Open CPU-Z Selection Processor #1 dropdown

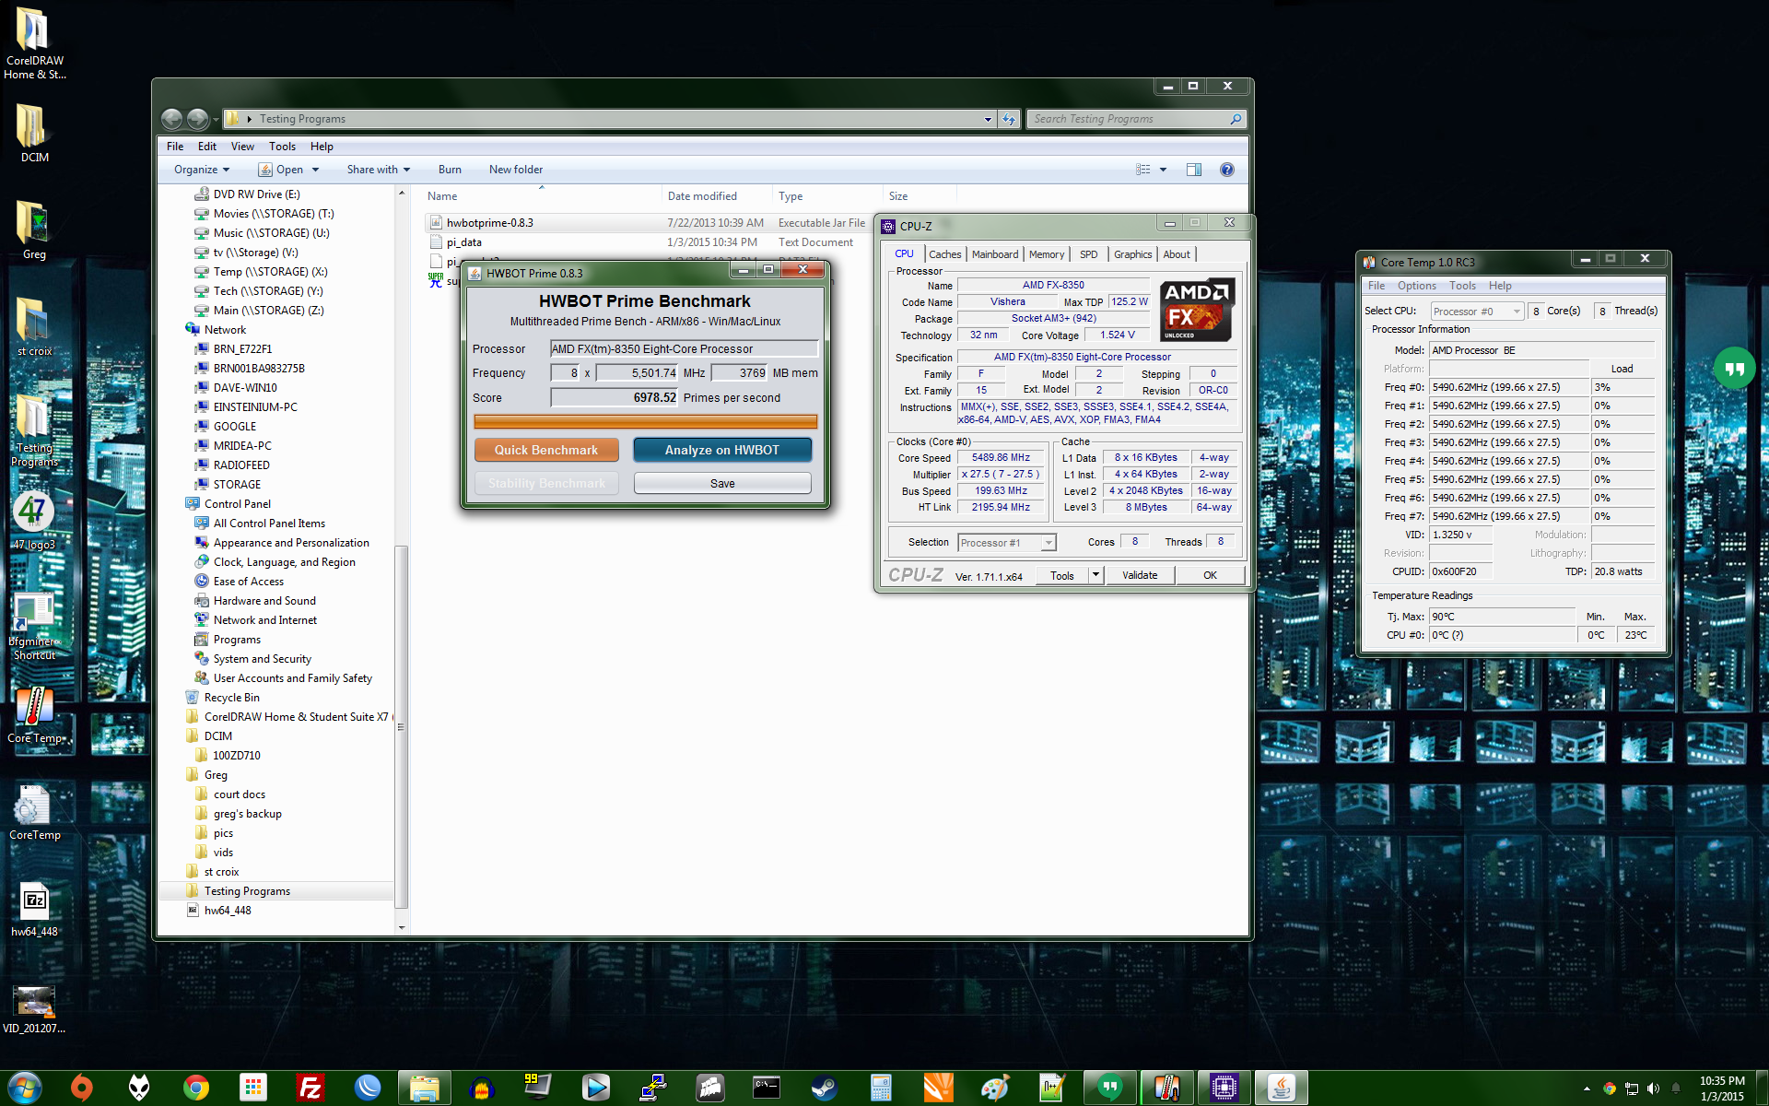tap(1006, 543)
